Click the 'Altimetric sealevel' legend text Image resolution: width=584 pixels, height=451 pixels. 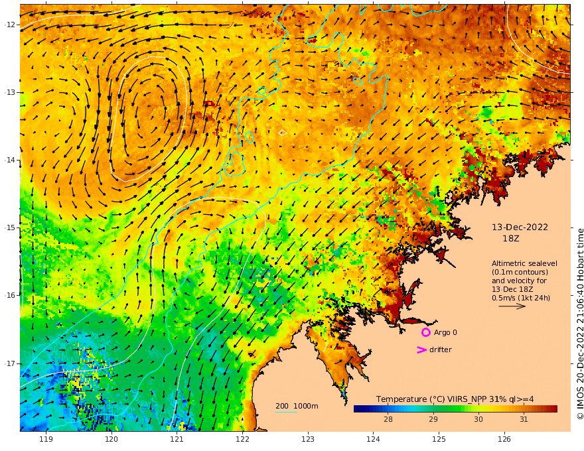[524, 263]
